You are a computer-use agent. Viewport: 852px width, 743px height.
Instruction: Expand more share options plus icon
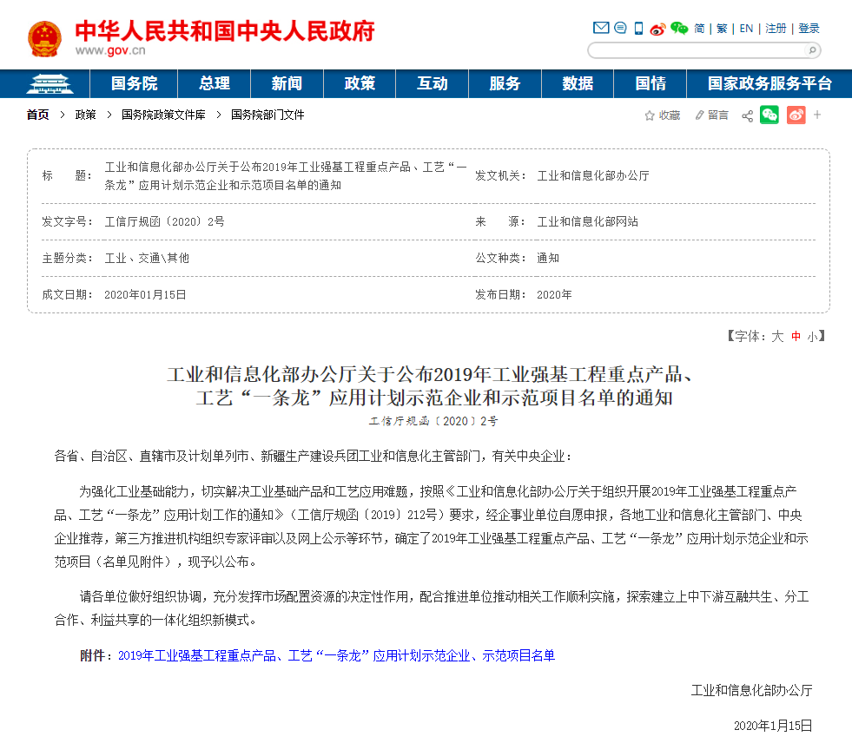(817, 115)
